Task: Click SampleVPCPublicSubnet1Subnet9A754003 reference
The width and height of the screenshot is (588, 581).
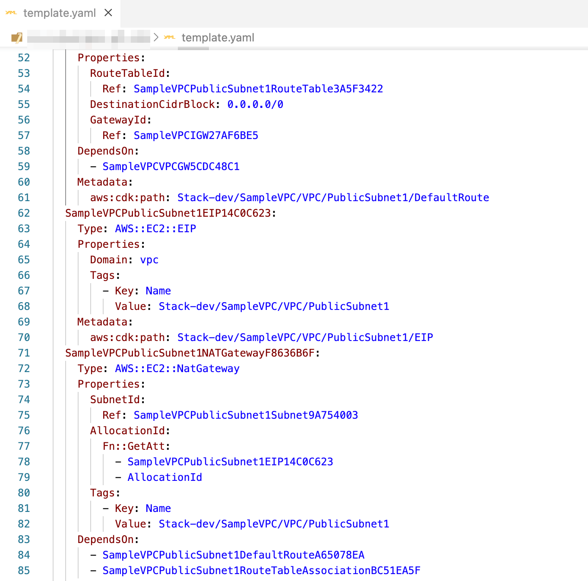Action: 246,415
